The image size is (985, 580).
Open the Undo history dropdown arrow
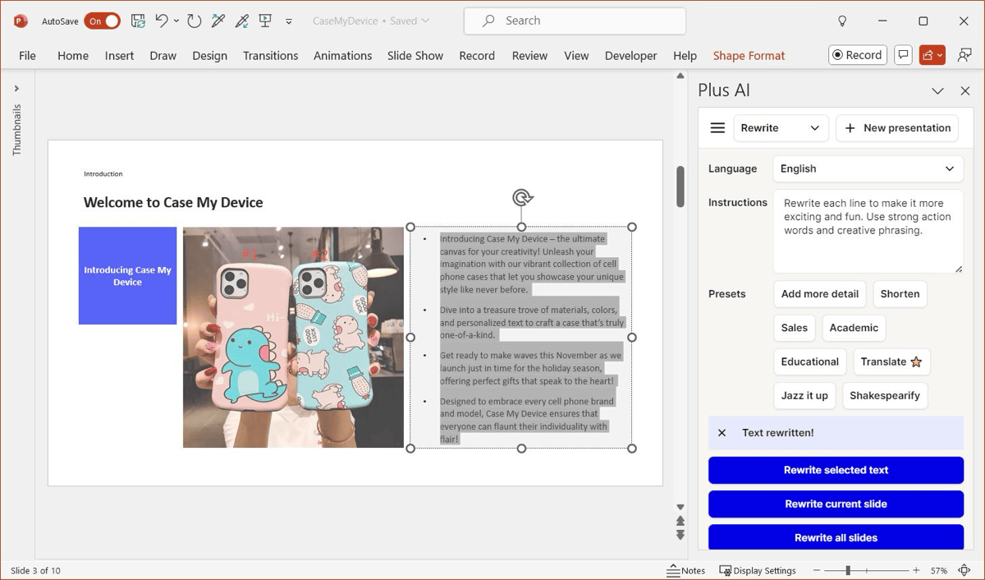click(176, 21)
